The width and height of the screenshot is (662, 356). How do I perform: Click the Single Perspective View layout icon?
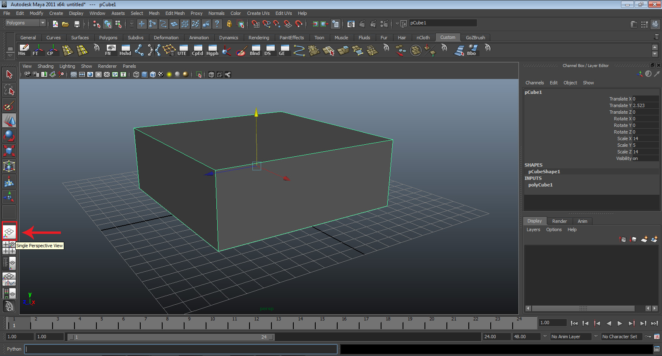9,232
